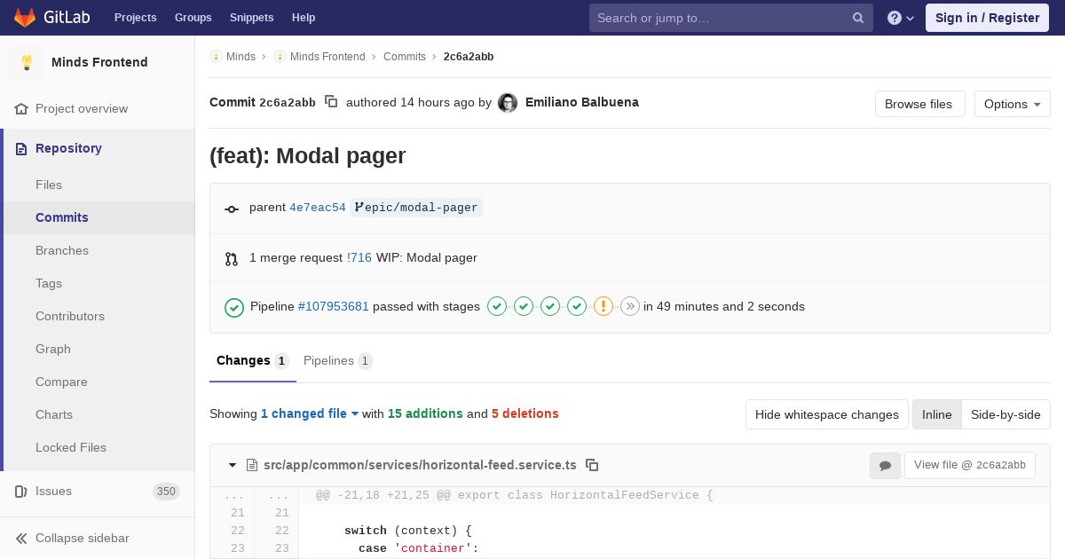Toggle comments for this file
The image size is (1065, 559).
(x=885, y=466)
